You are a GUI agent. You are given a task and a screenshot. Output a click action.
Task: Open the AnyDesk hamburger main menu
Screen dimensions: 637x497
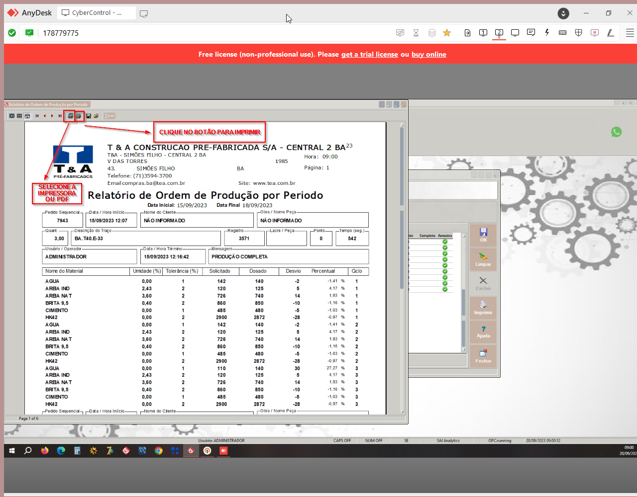tap(630, 33)
